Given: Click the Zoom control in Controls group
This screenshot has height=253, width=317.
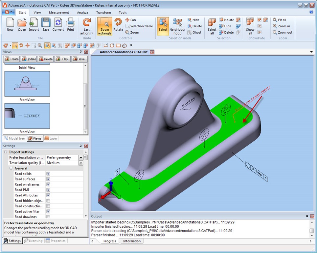Looking at the screenshot, I should pyautogui.click(x=132, y=32).
